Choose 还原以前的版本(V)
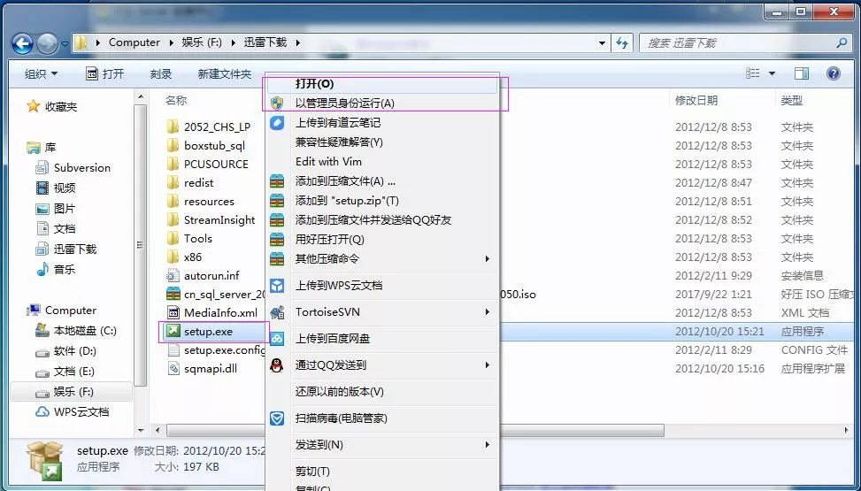This screenshot has height=491, width=861. click(x=382, y=392)
